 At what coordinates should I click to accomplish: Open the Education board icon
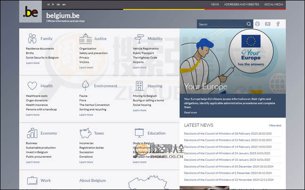click(139, 133)
